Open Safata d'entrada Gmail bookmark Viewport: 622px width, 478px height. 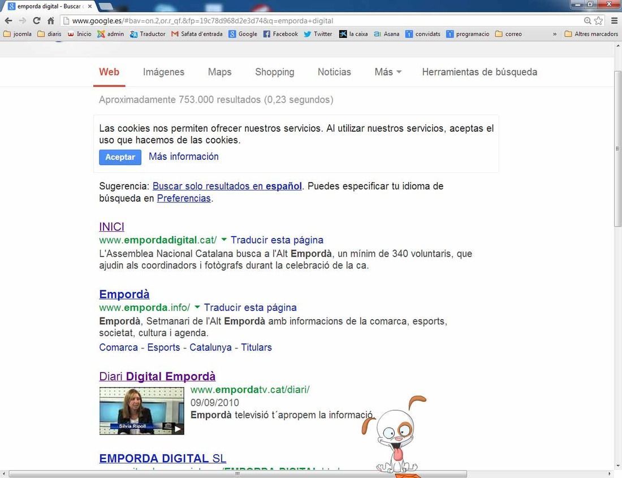pos(197,34)
